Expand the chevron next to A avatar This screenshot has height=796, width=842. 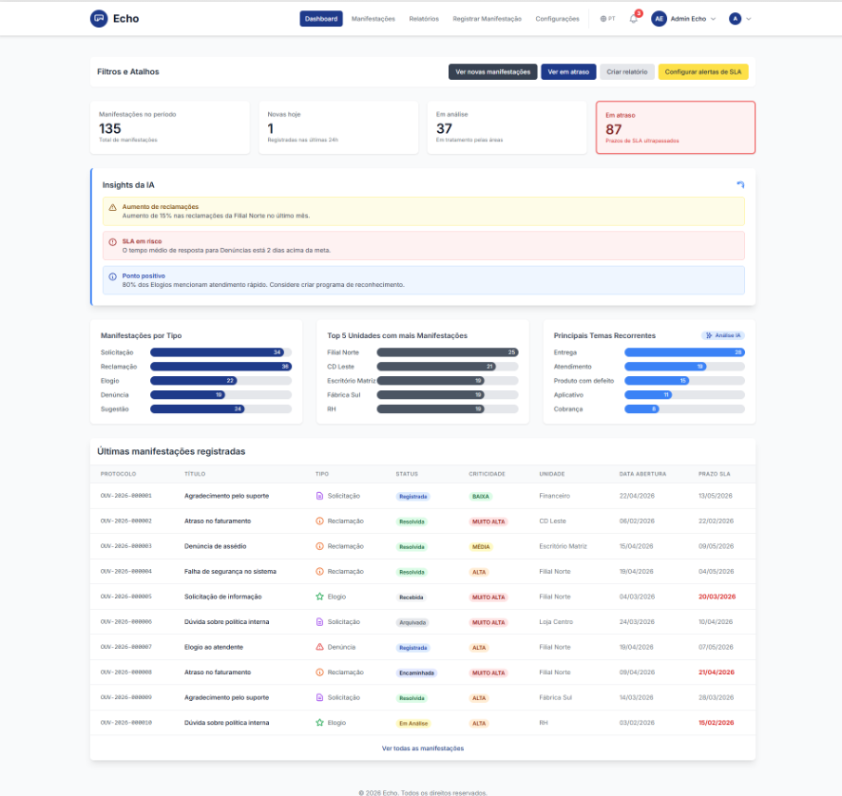pos(749,19)
